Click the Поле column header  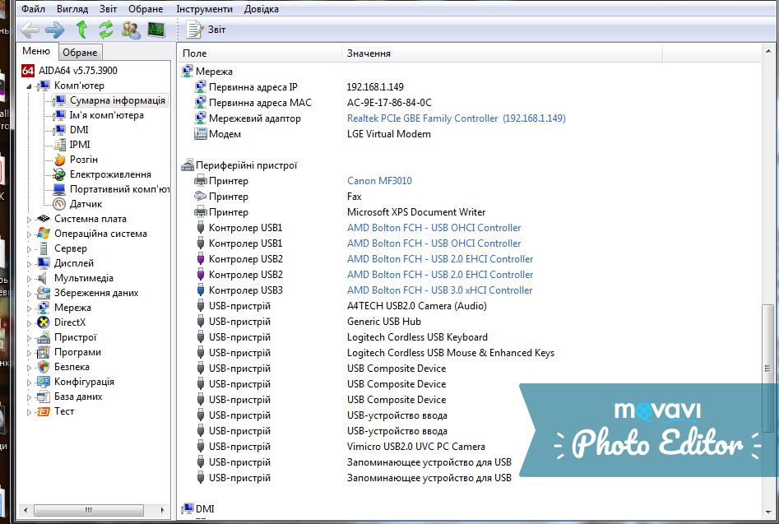click(259, 53)
